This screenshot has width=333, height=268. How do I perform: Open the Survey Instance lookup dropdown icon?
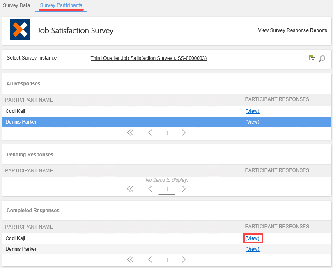312,59
